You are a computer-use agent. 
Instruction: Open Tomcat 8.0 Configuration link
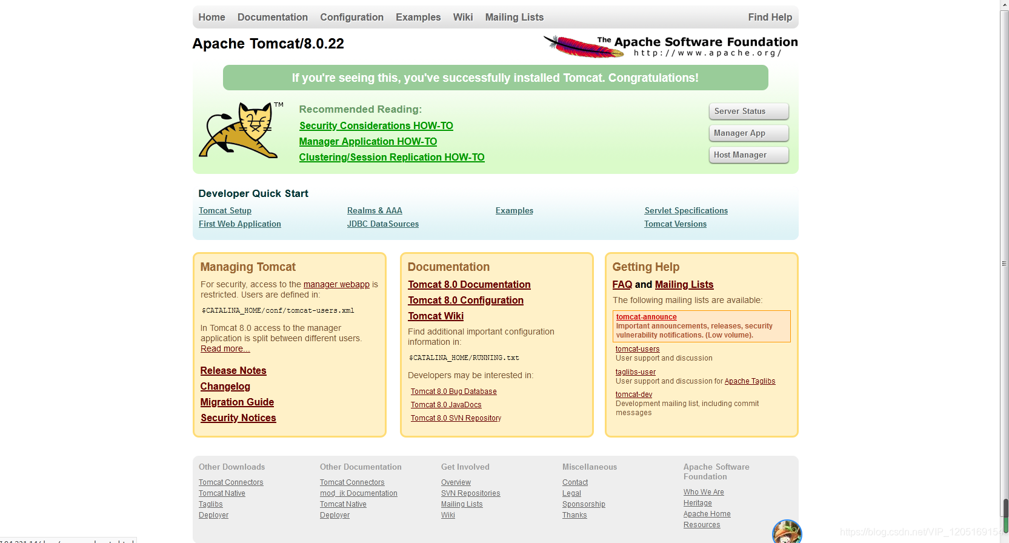tap(465, 300)
